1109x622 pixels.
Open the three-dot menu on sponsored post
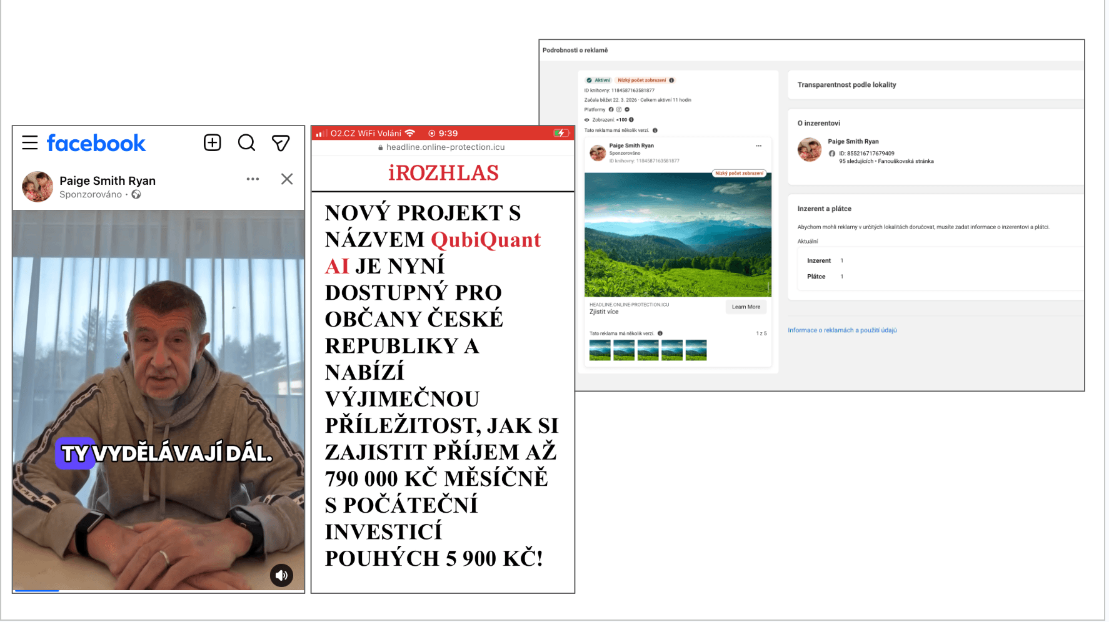[x=253, y=179]
